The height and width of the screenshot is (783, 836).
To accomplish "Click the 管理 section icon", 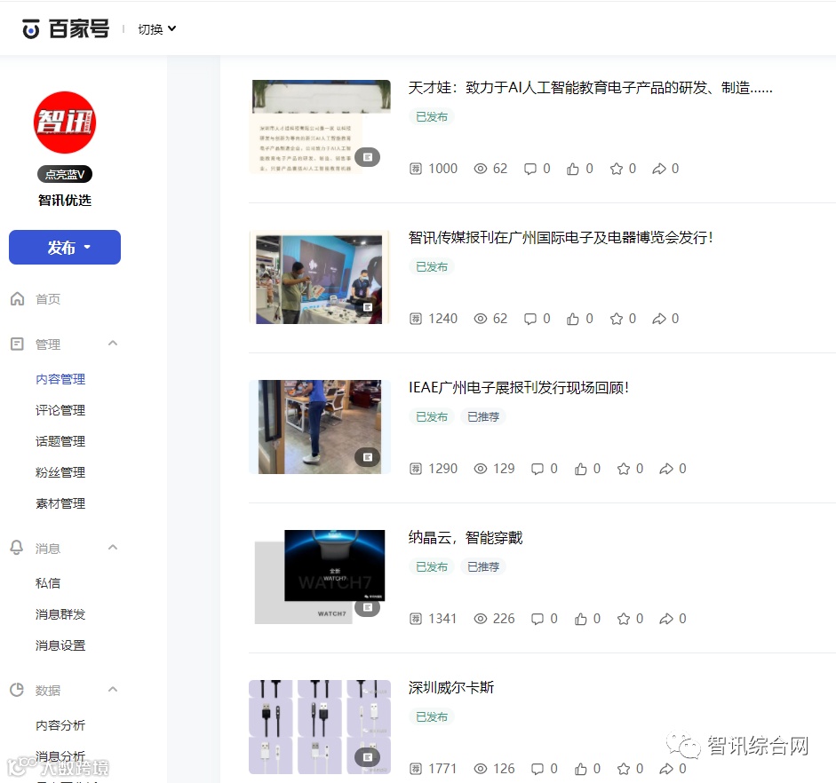I will [17, 344].
